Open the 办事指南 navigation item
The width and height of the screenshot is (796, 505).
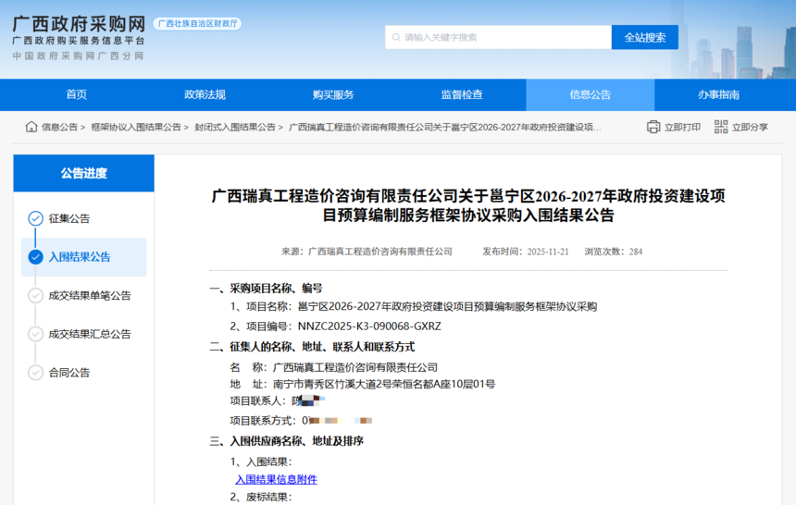[x=718, y=94]
